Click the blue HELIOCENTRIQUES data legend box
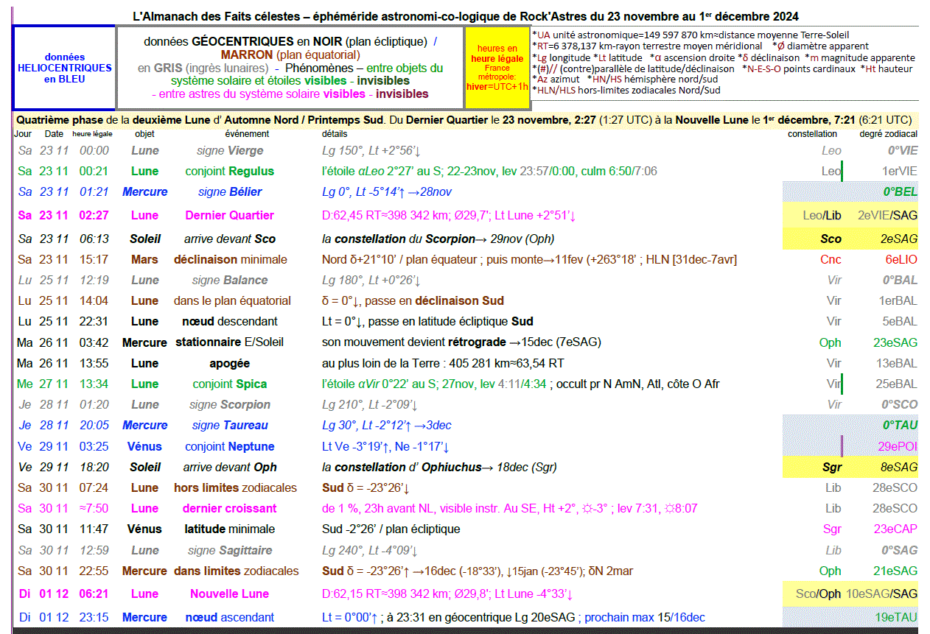930x634 pixels. click(x=64, y=68)
